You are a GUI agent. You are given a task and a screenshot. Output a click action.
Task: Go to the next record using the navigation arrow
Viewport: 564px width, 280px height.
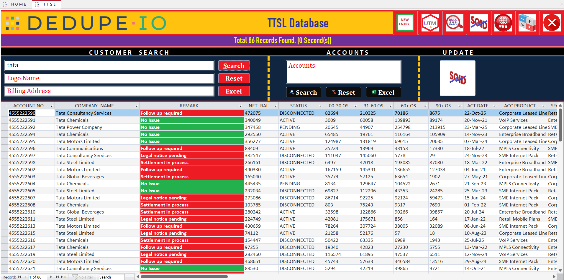(x=51, y=277)
